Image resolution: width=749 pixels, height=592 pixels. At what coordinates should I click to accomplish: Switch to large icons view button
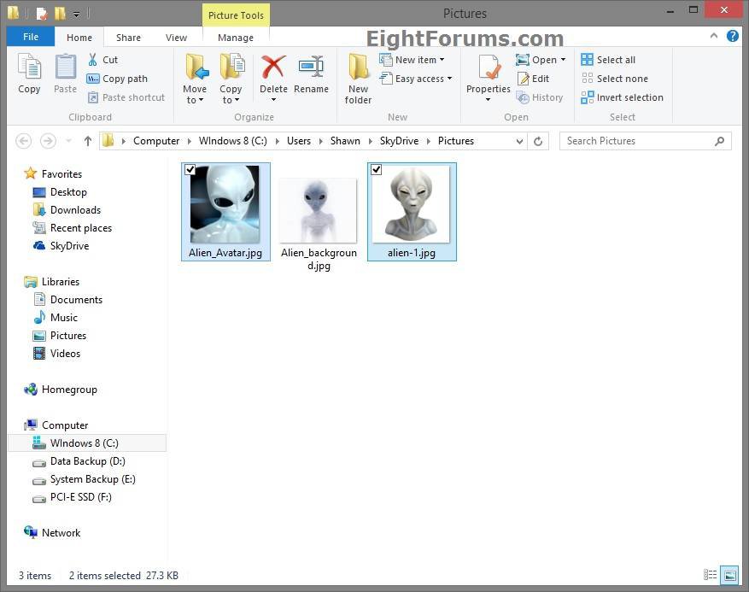[729, 575]
